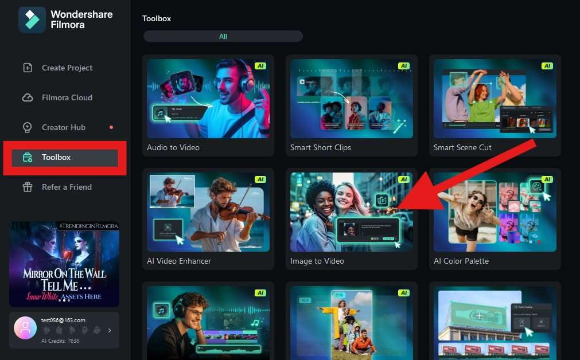Click AI badge on Audio to Video card
Viewport: 580px width, 360px height.
coord(260,66)
